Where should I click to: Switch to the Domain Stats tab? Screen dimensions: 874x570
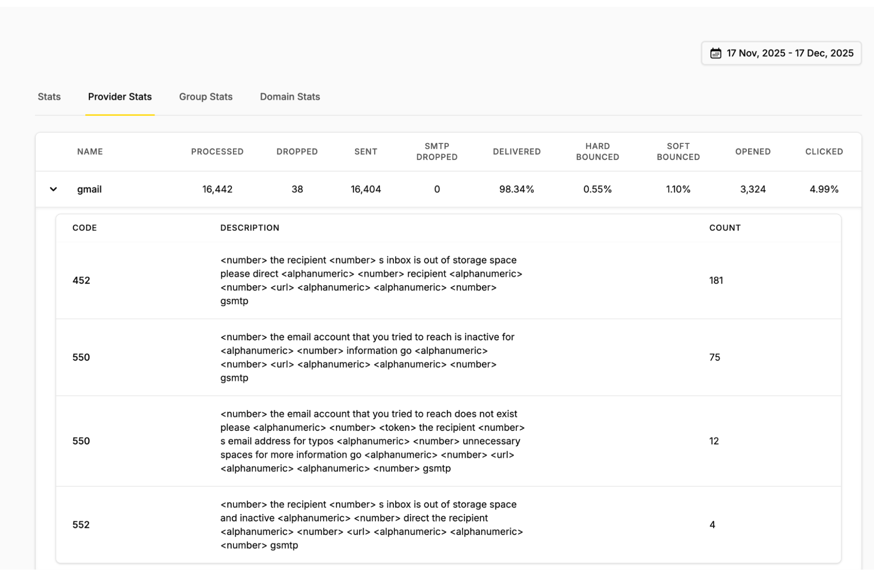289,97
